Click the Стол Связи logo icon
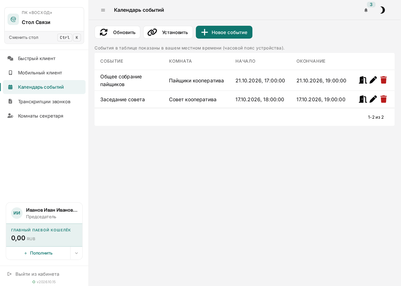This screenshot has width=401, height=286. [13, 19]
